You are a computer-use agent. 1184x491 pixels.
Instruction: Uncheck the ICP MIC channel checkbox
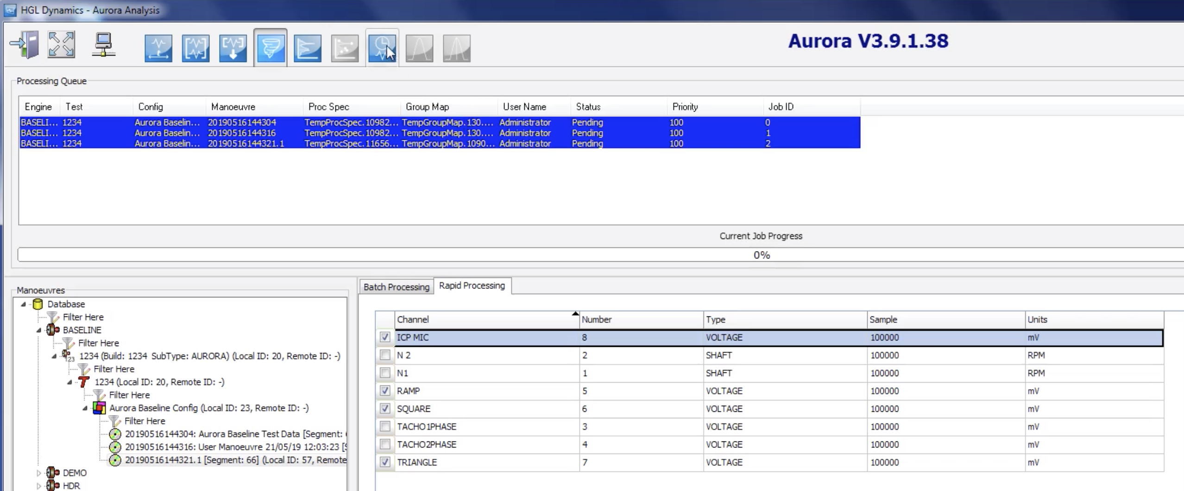384,337
